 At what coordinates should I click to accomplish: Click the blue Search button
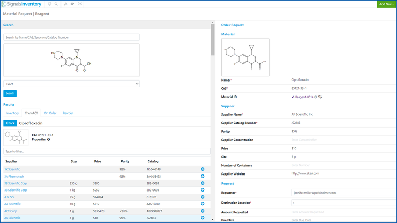click(x=10, y=93)
